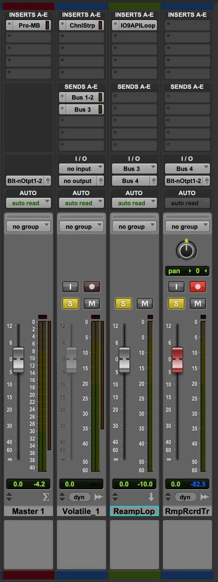
Task: Open the 'no input' selector on Volatile_1
Action: tap(81, 169)
